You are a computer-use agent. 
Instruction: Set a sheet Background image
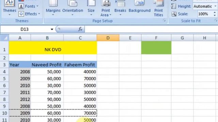tap(140, 7)
